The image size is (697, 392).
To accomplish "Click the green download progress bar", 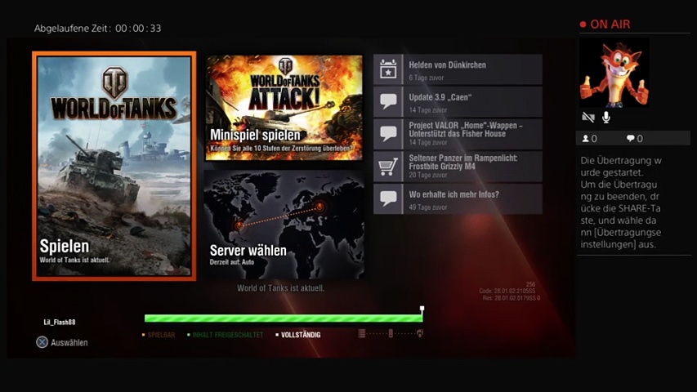I will [283, 318].
